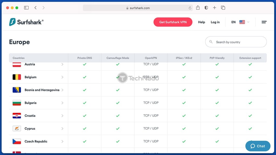
Task: Go back to the previous page
Action: tap(36, 8)
